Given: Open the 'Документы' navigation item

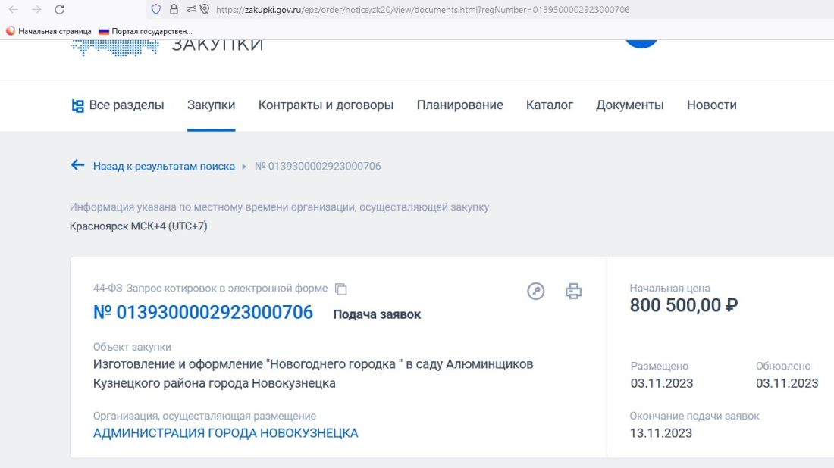Looking at the screenshot, I should [x=630, y=105].
